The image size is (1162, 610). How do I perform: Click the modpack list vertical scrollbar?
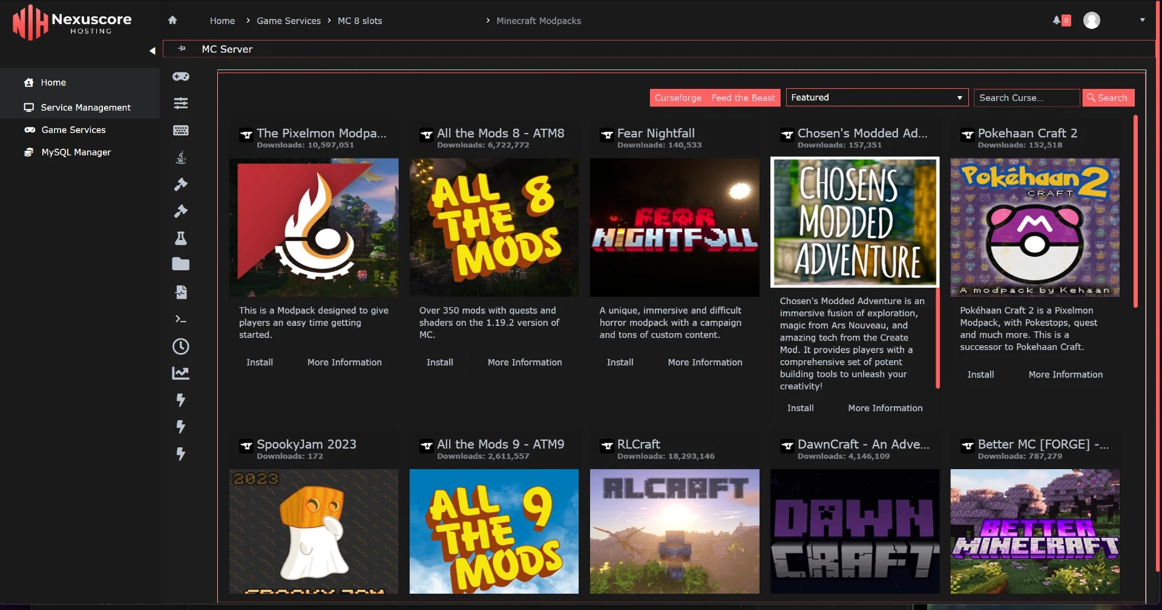pos(1135,212)
